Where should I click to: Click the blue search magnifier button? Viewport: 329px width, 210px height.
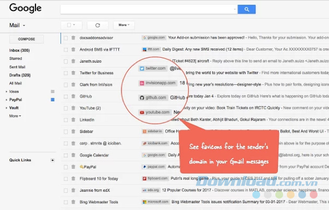[247, 9]
